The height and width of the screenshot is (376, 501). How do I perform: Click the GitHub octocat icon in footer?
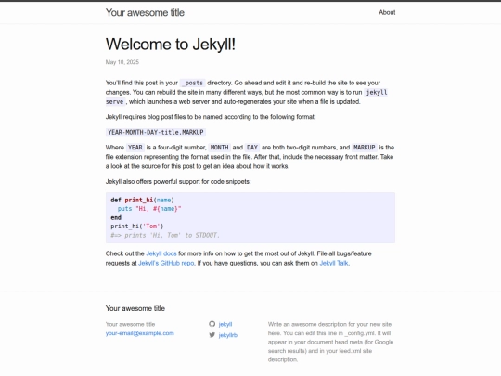click(212, 324)
